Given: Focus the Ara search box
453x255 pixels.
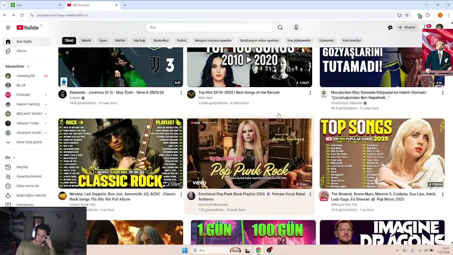Looking at the screenshot, I should click(x=209, y=27).
